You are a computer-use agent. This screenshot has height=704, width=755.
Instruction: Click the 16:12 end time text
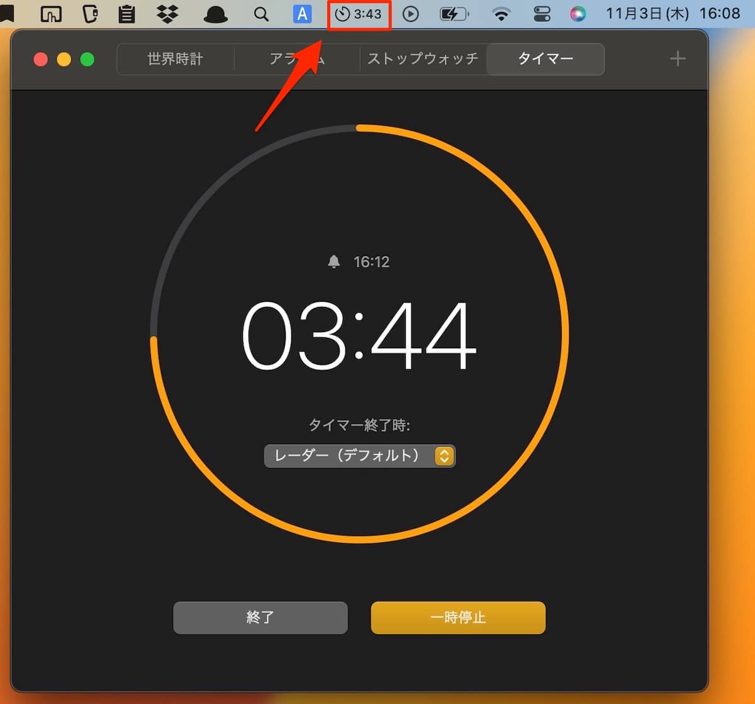coord(371,262)
